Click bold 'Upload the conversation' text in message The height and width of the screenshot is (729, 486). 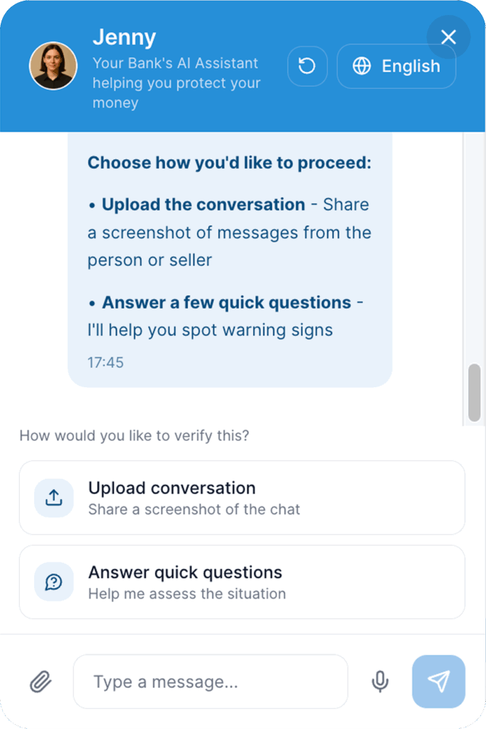204,204
